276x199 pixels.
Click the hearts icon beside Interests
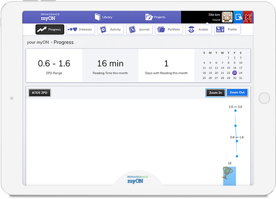pos(72,30)
